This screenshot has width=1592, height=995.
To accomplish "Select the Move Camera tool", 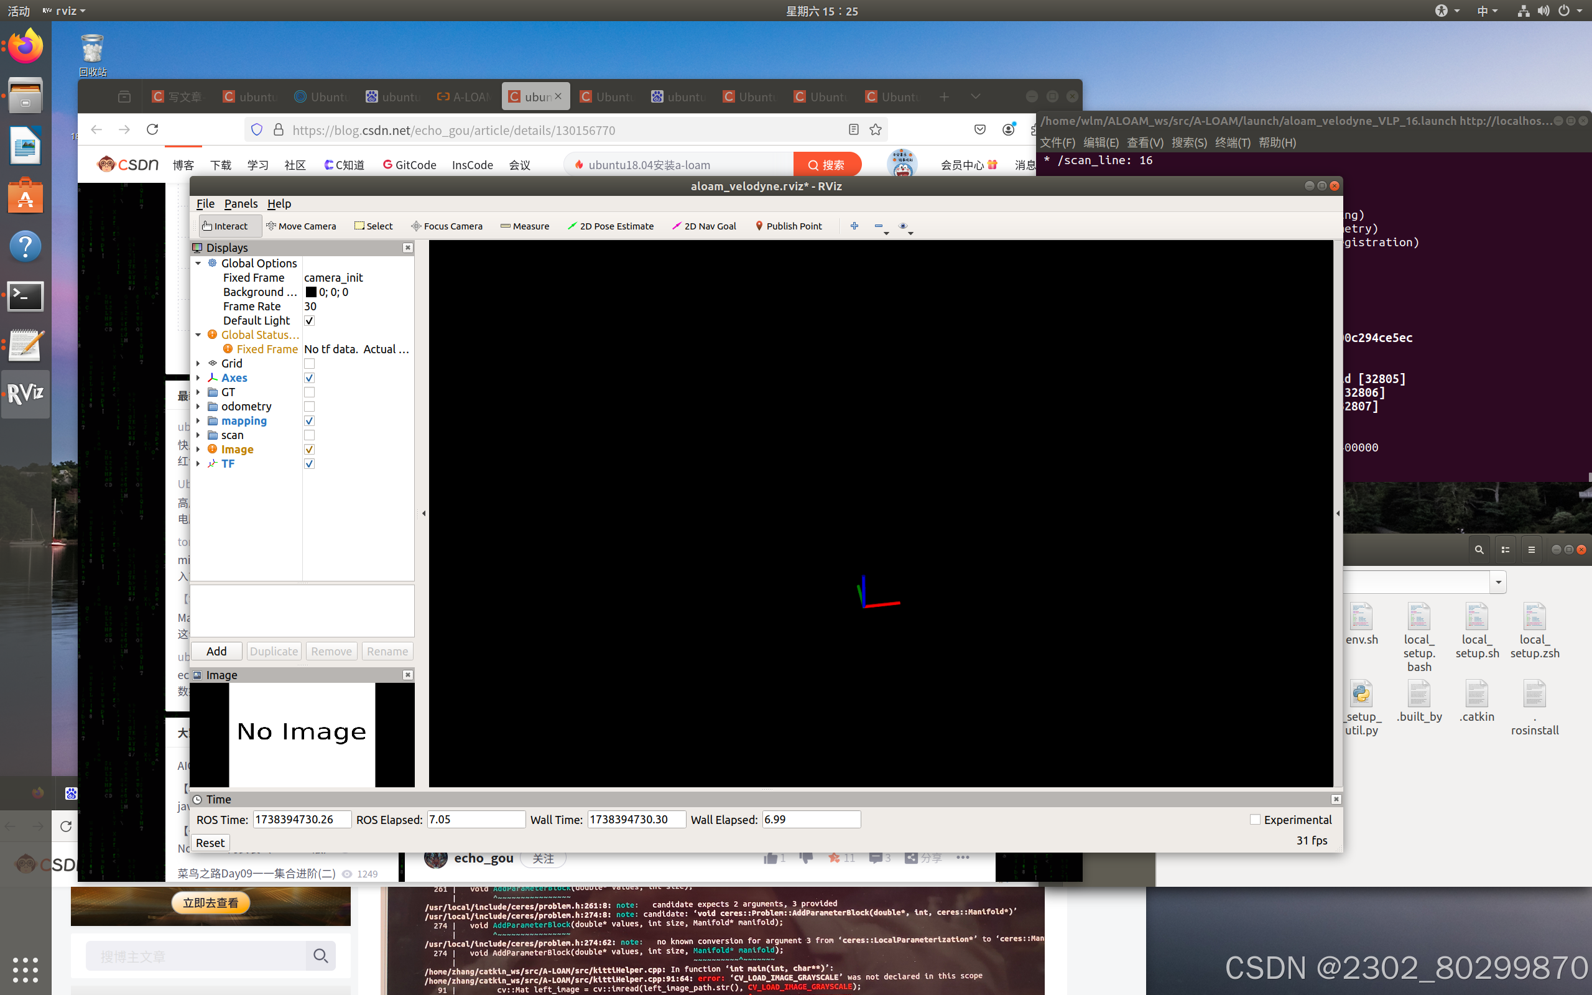I will (300, 226).
